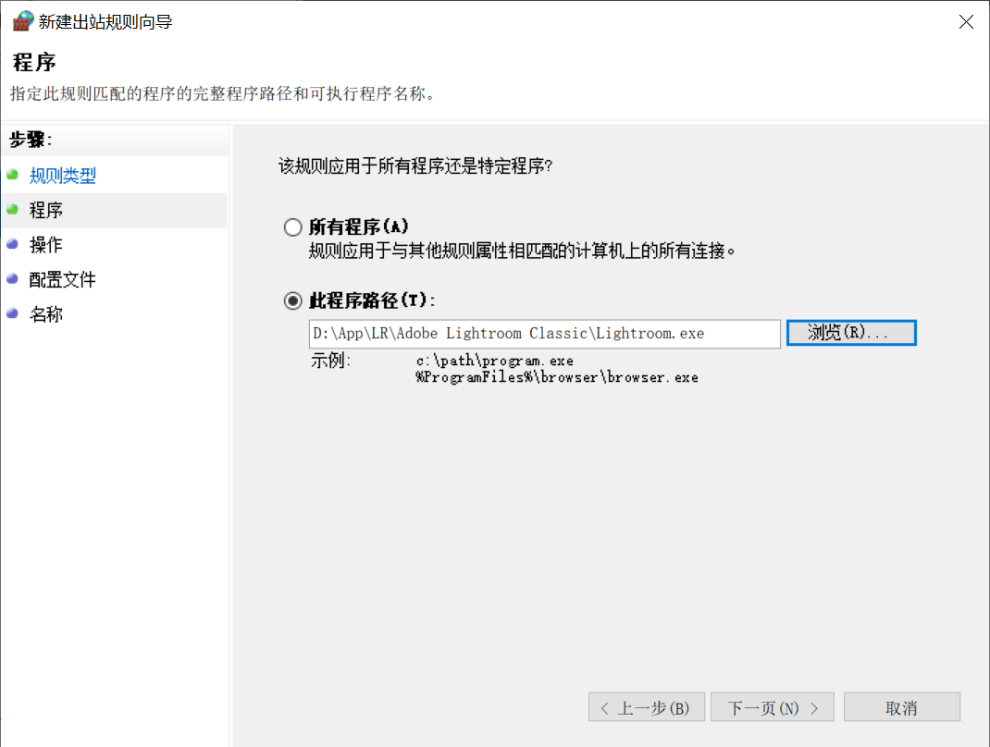Click green bullet beside 规则类型
This screenshot has height=747, width=990.
13,175
